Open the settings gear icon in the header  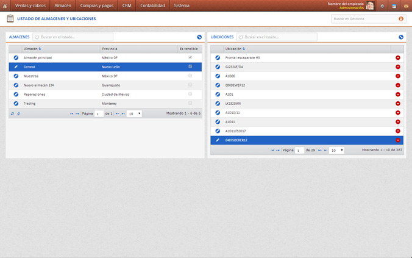pos(382,5)
